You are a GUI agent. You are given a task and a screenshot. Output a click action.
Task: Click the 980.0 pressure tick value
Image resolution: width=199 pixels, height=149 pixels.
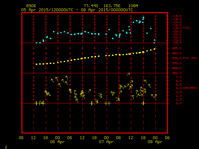[177, 53]
